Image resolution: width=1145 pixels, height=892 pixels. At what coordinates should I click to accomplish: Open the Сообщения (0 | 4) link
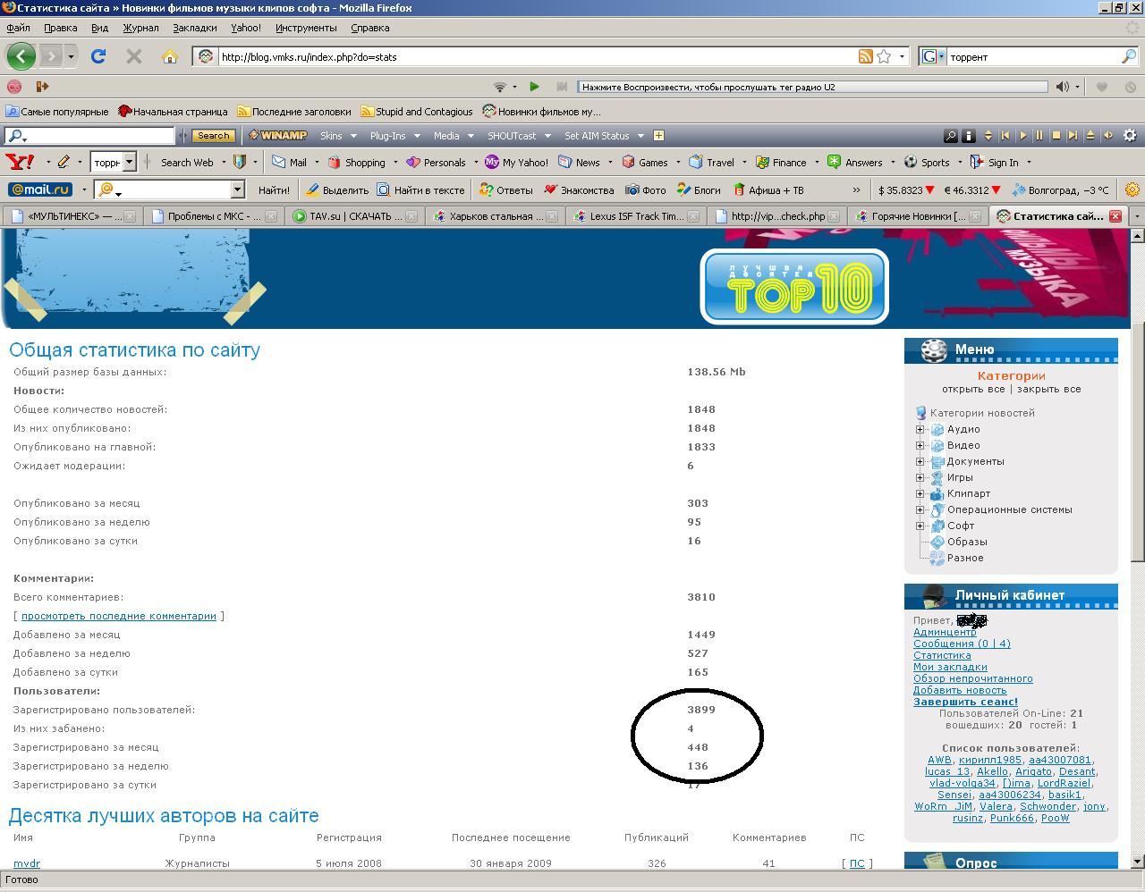point(962,644)
